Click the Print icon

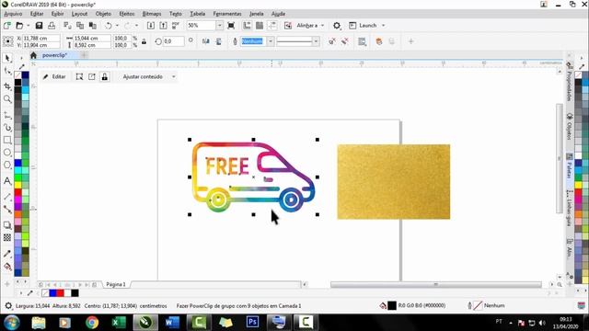52,26
